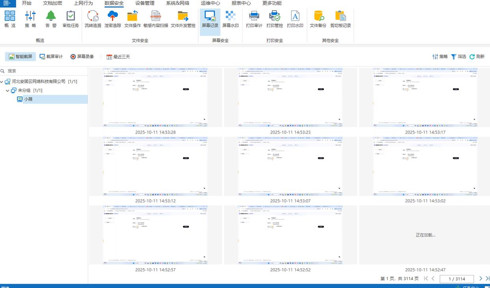Open the 告警 alarm bell icon

click(51, 19)
